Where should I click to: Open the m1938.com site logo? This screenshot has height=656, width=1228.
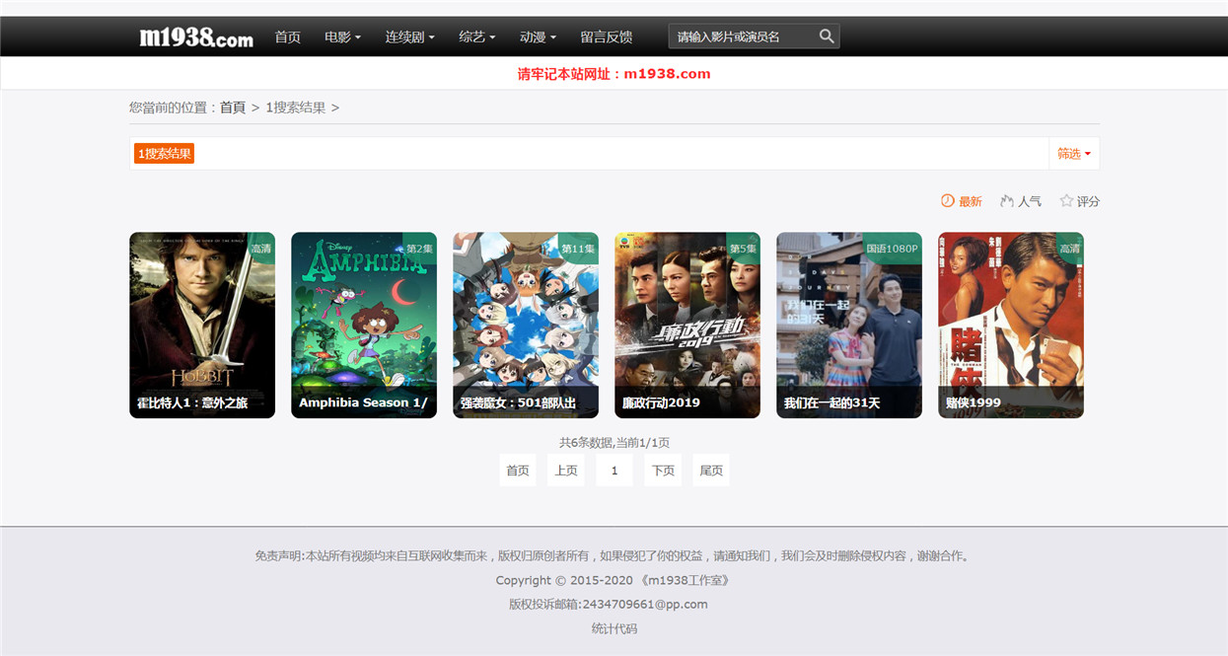coord(196,37)
